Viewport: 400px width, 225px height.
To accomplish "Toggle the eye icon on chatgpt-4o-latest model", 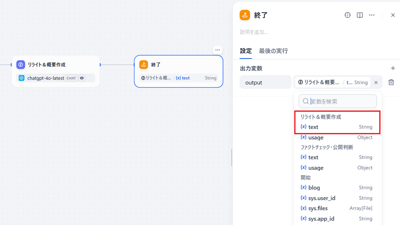I will 82,78.
